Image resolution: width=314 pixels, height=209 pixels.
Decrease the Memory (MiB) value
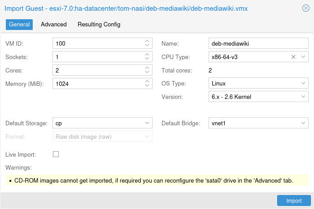pyautogui.click(x=147, y=85)
